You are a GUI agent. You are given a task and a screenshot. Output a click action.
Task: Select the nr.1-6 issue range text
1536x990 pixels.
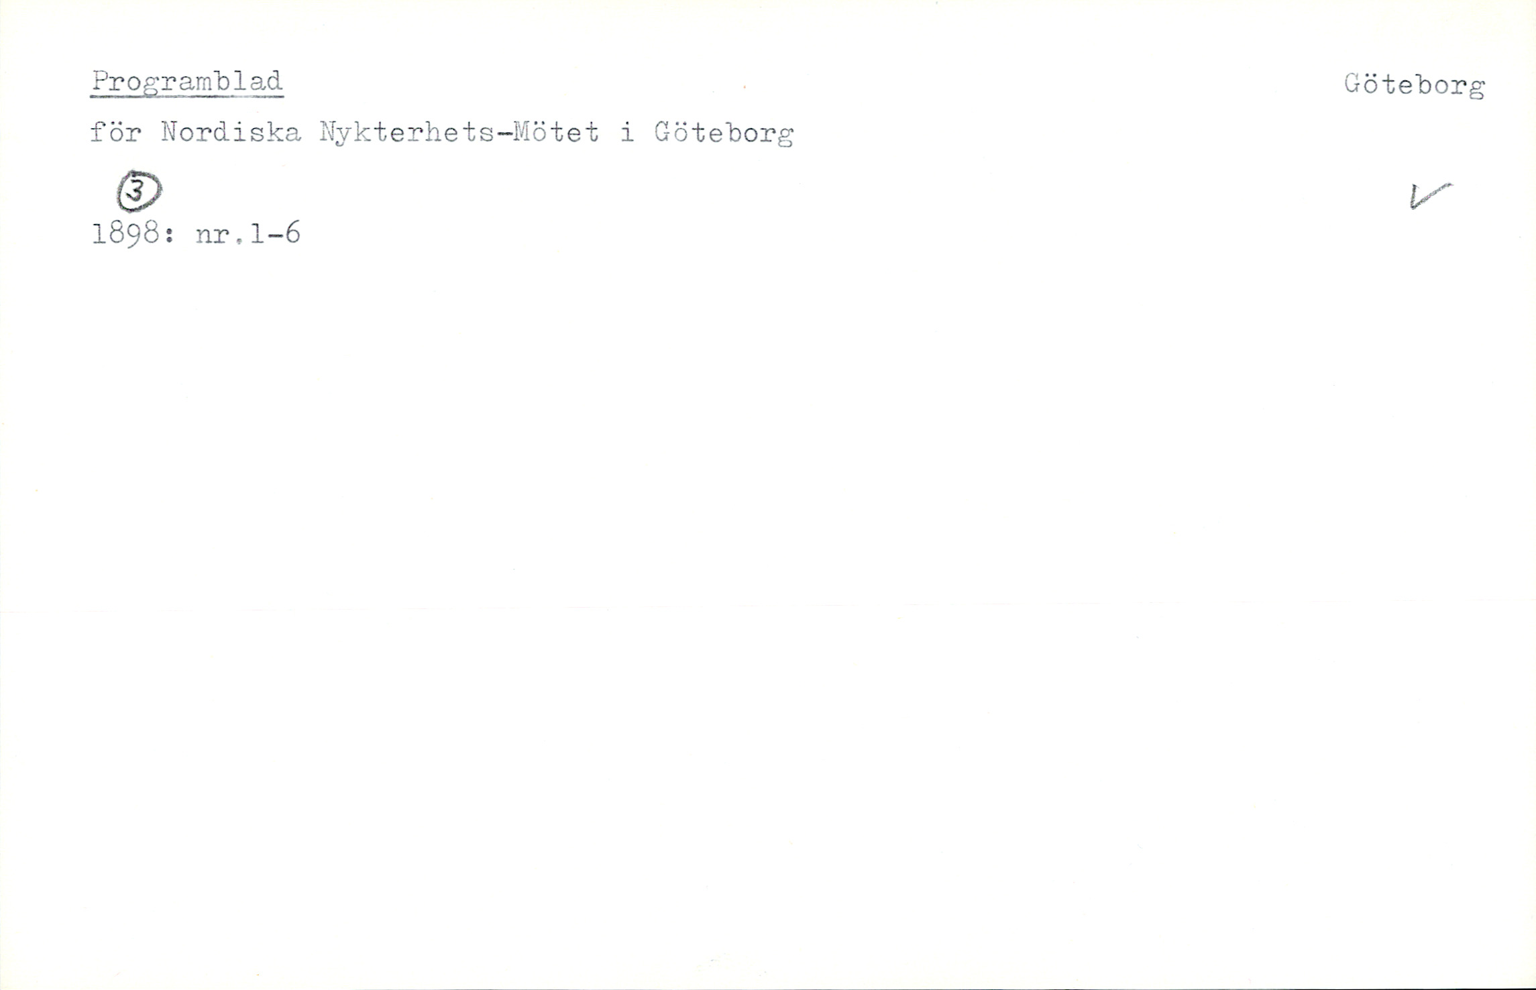tap(248, 233)
